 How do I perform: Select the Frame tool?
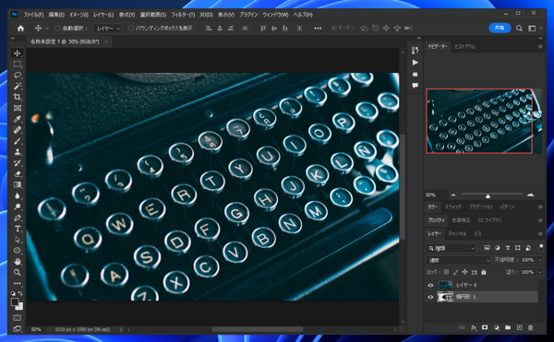click(x=17, y=108)
